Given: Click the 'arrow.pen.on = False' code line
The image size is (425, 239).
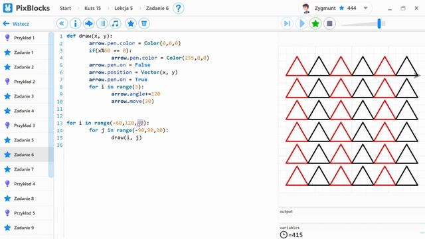Looking at the screenshot, I should [x=120, y=65].
